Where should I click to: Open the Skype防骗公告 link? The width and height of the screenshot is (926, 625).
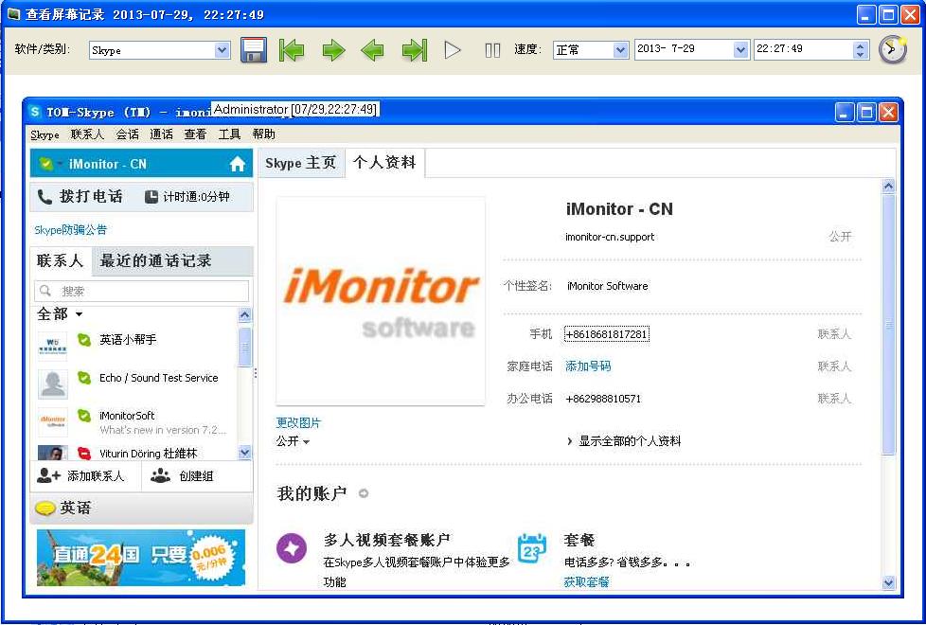coord(70,230)
